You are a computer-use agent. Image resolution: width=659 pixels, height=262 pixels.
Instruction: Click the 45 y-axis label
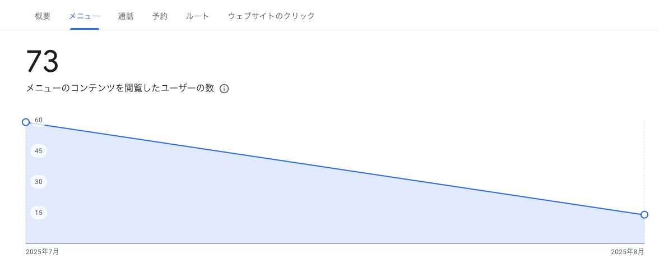(x=39, y=151)
